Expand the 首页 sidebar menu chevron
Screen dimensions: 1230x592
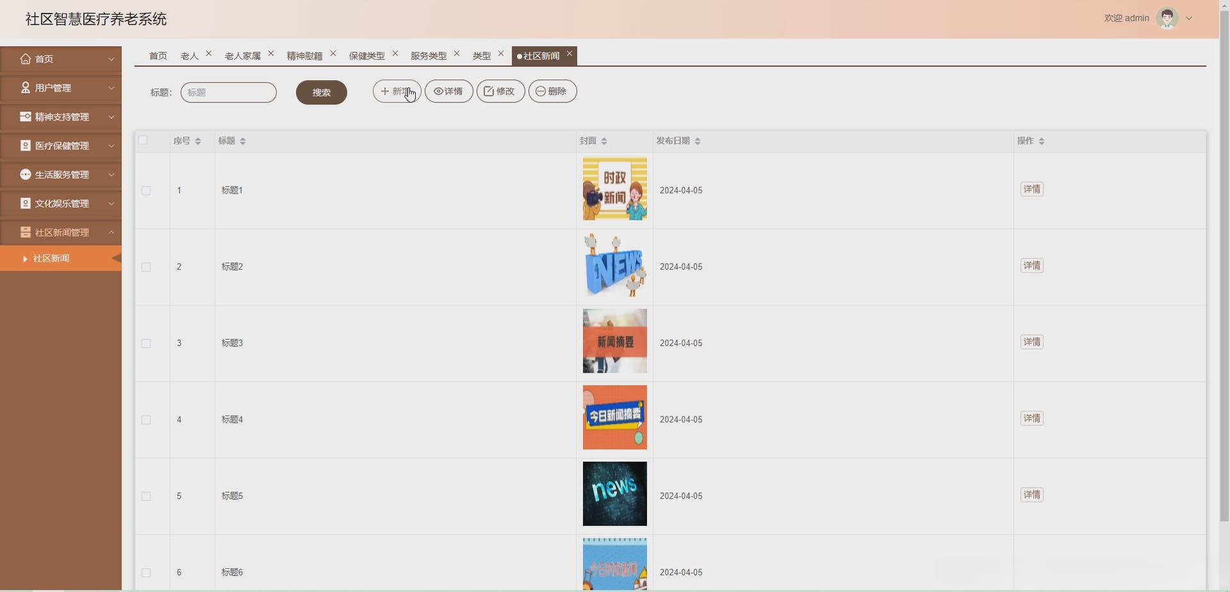[111, 59]
